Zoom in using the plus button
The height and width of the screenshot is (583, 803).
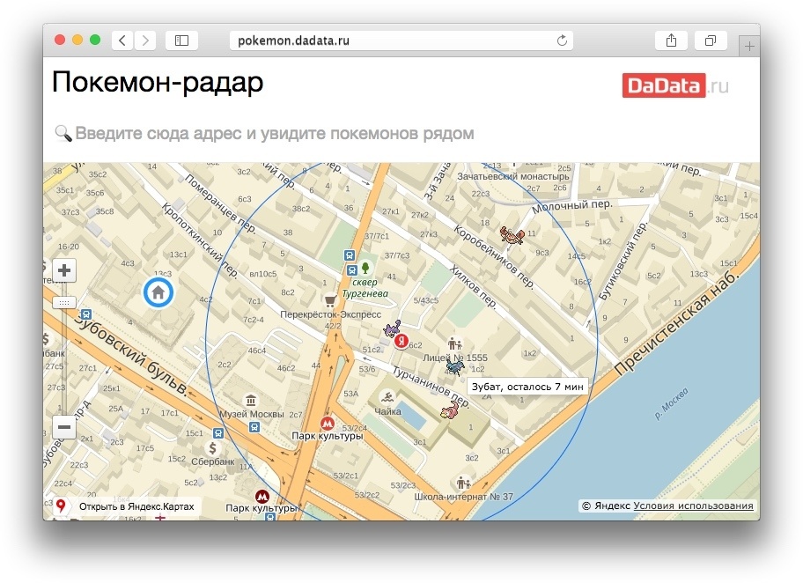pyautogui.click(x=63, y=270)
